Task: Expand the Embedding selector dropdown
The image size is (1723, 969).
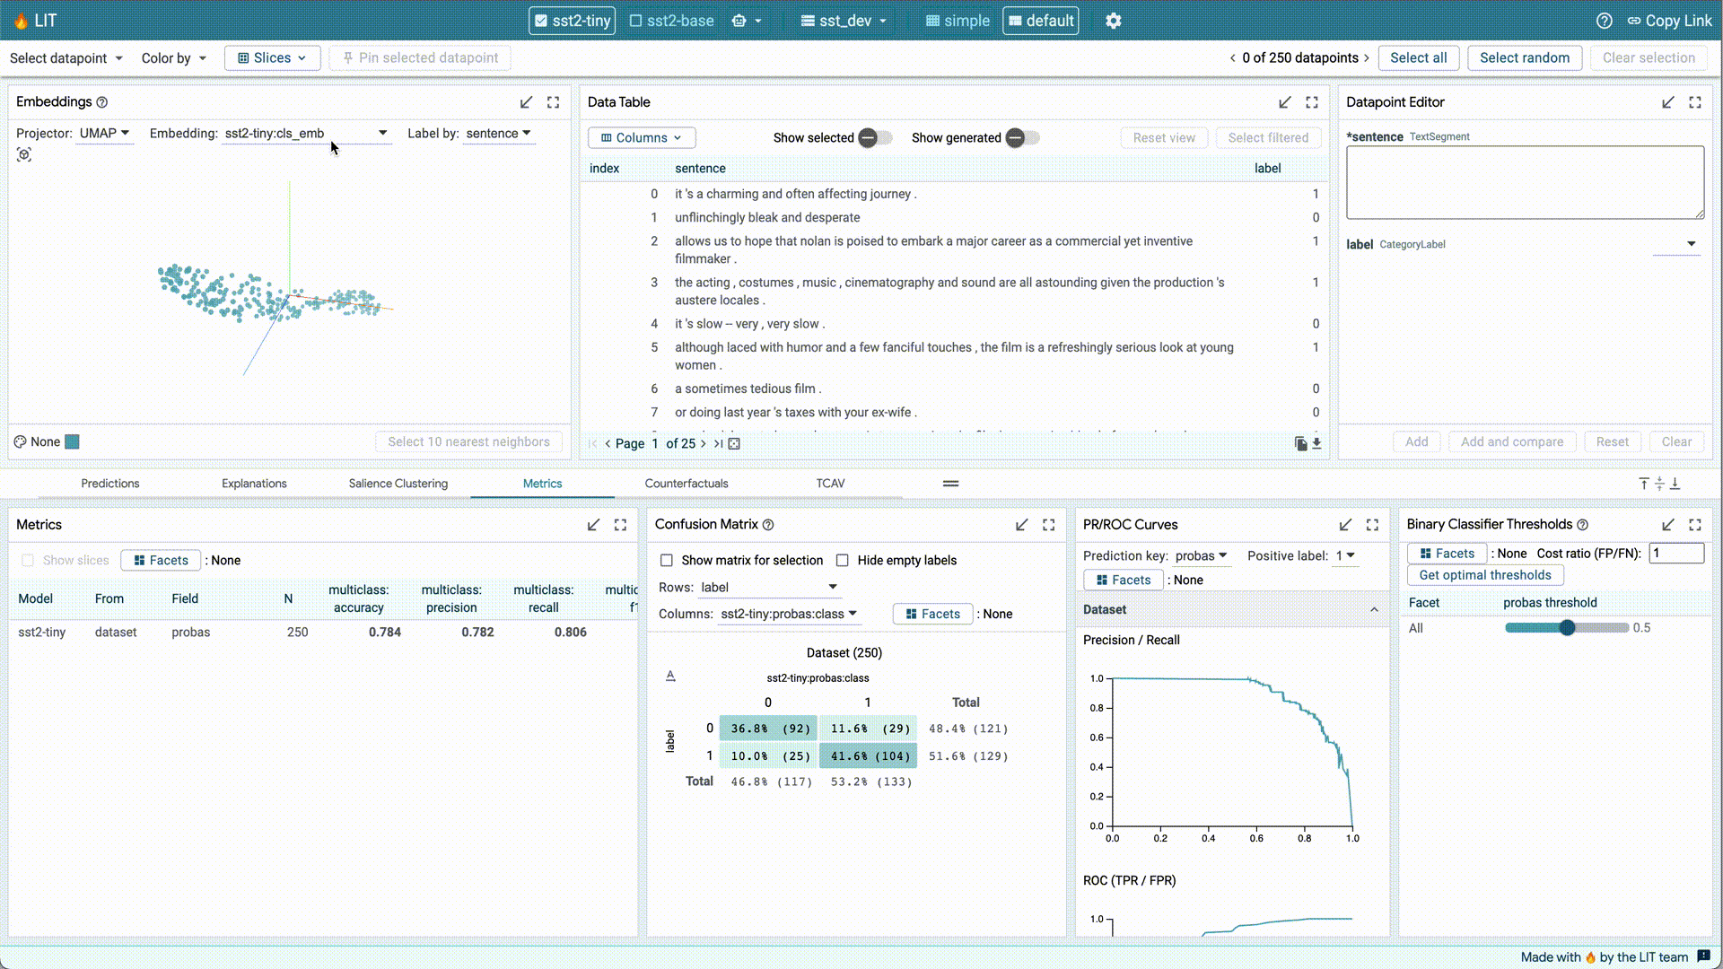Action: [x=381, y=133]
